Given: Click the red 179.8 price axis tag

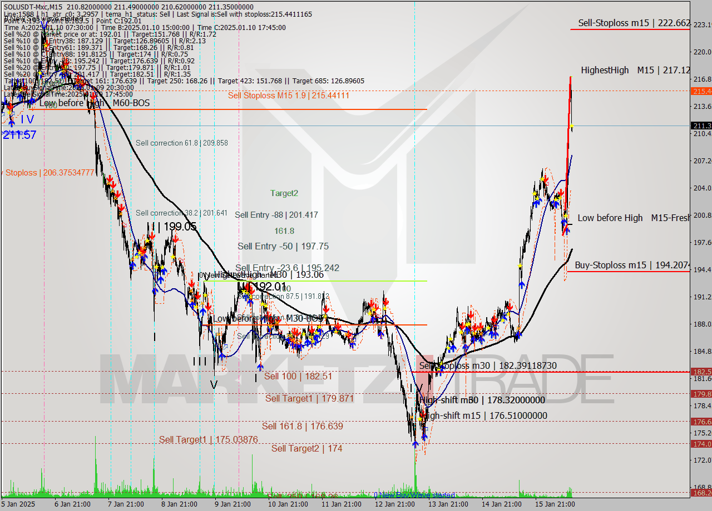Looking at the screenshot, I should point(701,394).
